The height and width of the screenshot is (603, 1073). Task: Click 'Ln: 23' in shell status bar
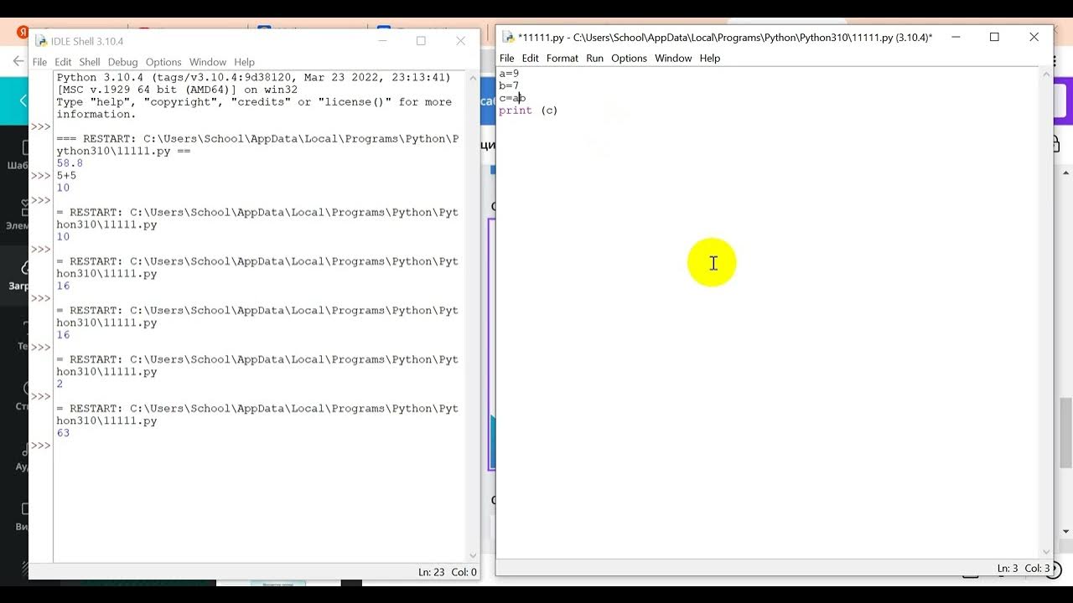coord(431,572)
